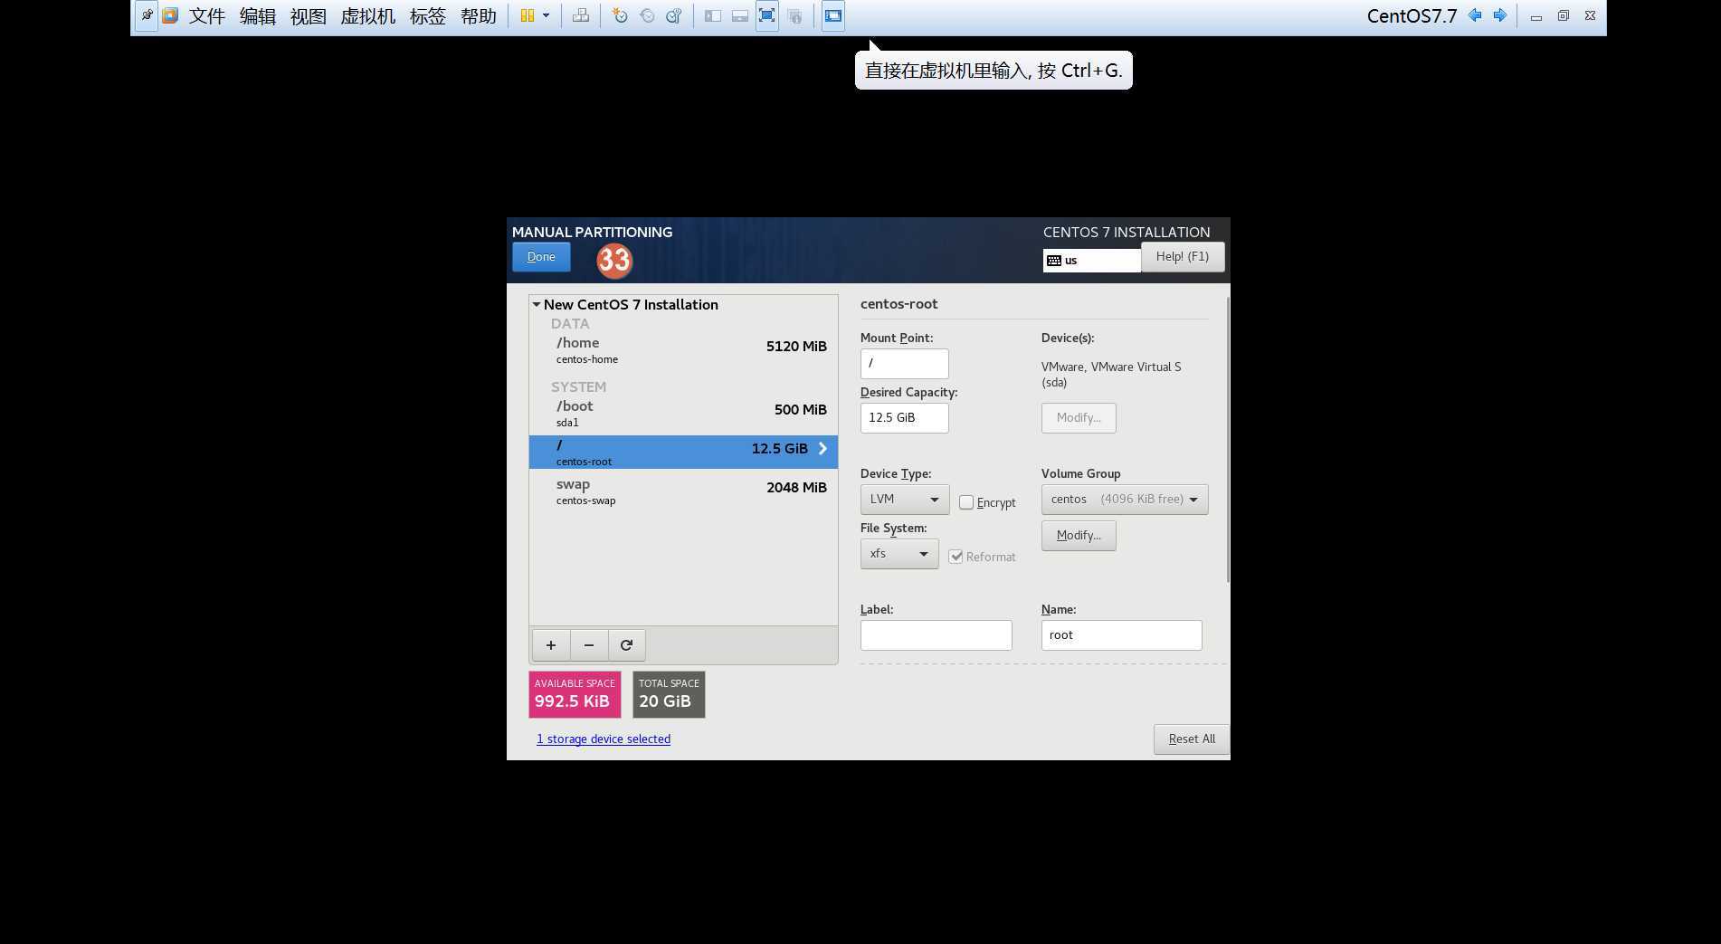Open the File System xfs dropdown

click(899, 554)
